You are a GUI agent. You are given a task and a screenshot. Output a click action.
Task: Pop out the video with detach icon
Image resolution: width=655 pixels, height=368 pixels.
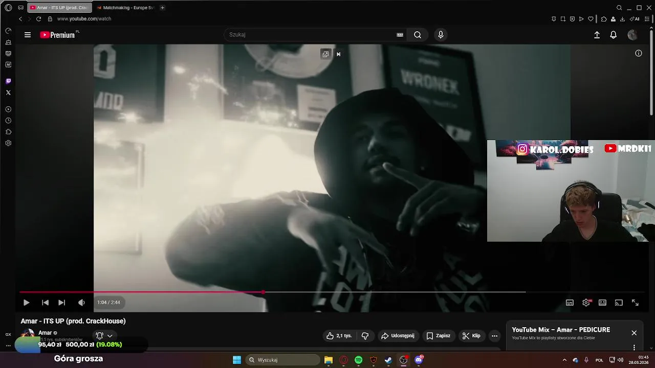point(325,54)
